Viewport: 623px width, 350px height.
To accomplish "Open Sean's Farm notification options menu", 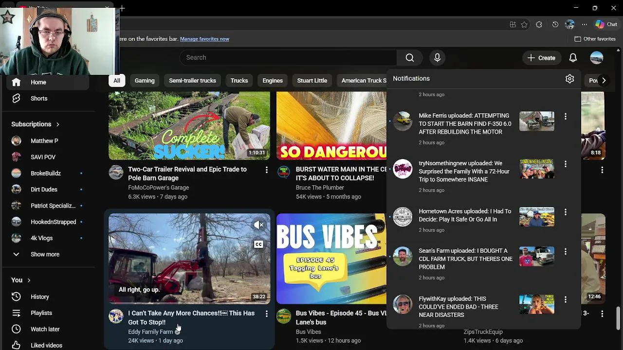I will click(565, 252).
